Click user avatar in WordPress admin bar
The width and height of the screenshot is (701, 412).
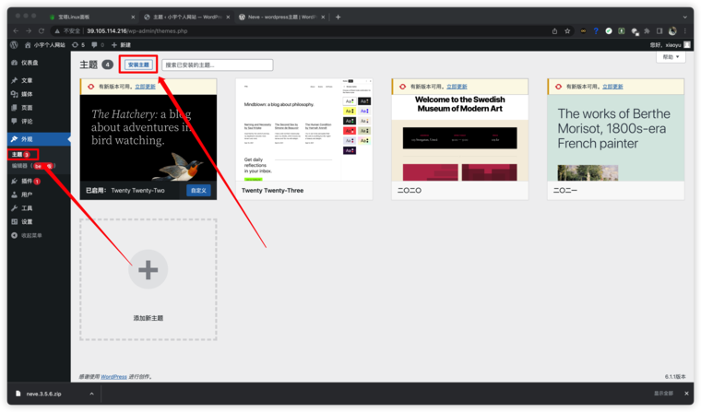point(687,44)
